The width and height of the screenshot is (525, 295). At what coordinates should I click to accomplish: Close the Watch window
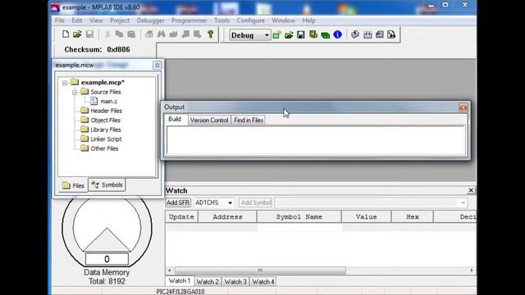coord(471,190)
